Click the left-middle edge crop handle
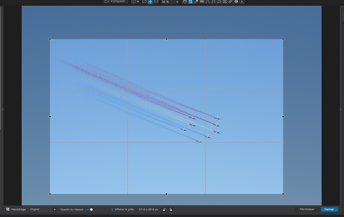The image size is (344, 217). pyautogui.click(x=50, y=116)
